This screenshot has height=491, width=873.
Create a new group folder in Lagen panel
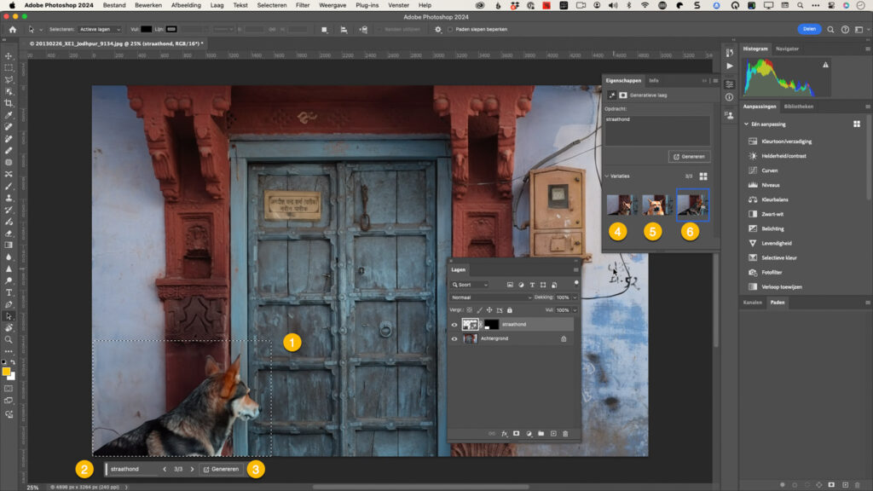tap(541, 434)
